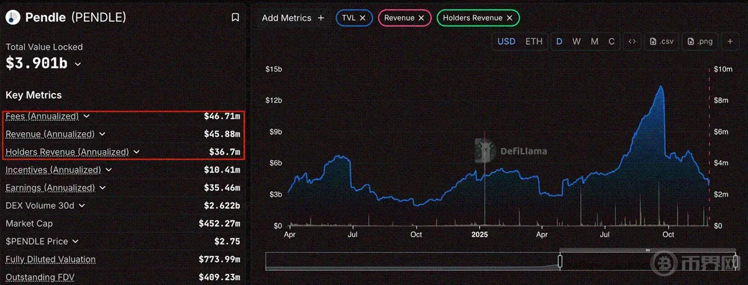The height and width of the screenshot is (285, 748).
Task: Click the Fully Diluted Valuation label
Action: [x=50, y=260]
